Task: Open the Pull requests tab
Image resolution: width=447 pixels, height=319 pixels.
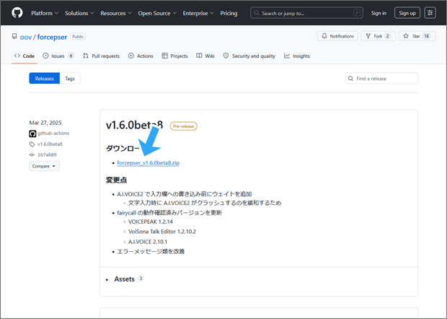Action: pos(101,56)
